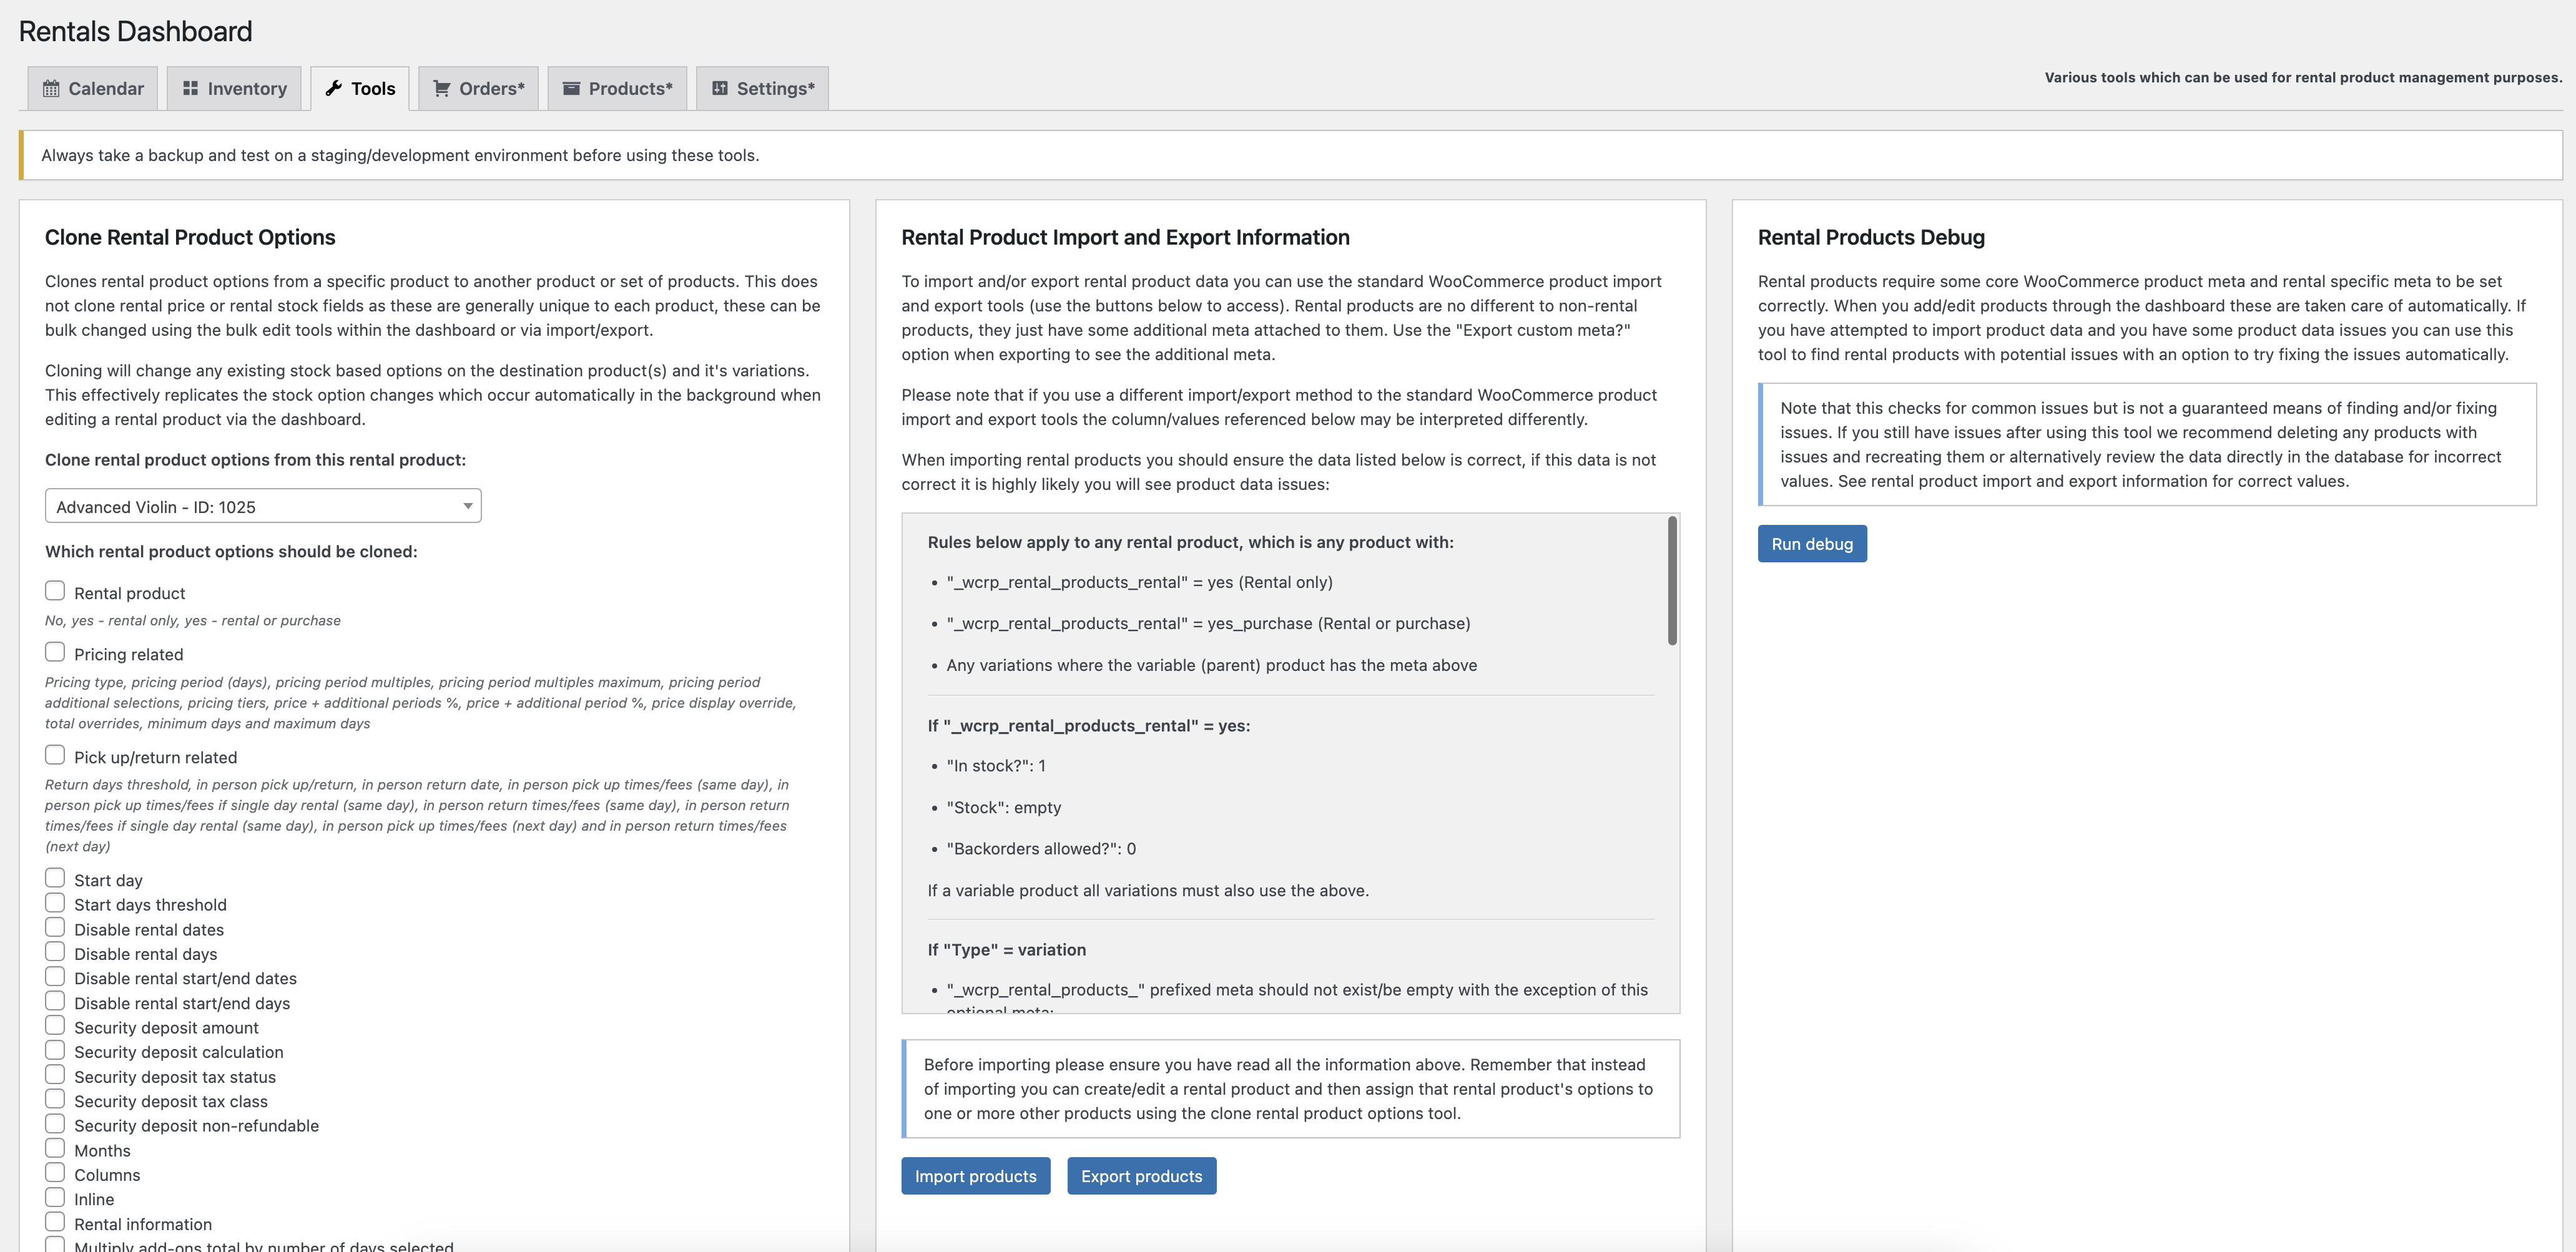The image size is (2576, 1252).
Task: Click the Import products button
Action: (975, 1176)
